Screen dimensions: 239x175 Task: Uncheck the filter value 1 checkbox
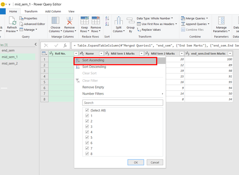click(x=87, y=116)
